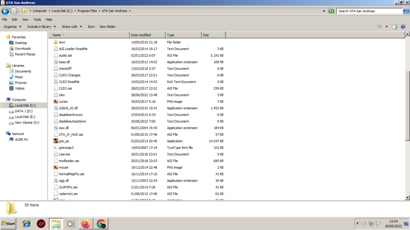410x230 pixels.
Task: Select Documents library
Action: click(23, 71)
